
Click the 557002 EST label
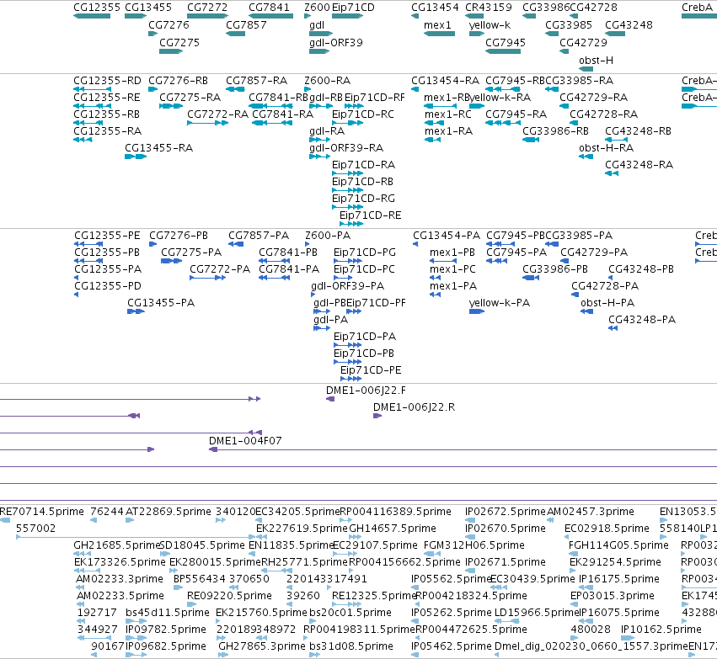tap(35, 529)
